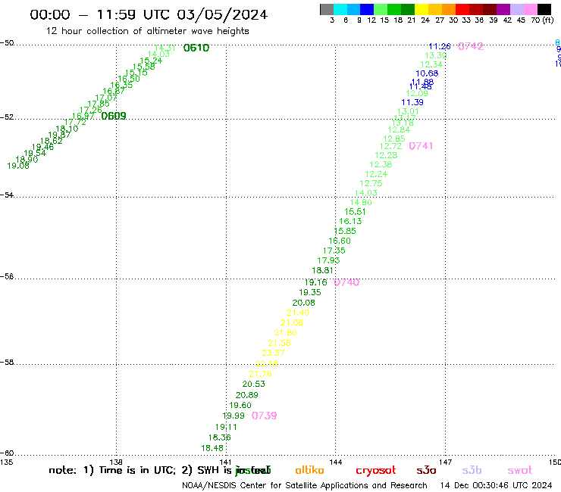
Task: Click the 21.08 wave height value
Action: [292, 322]
